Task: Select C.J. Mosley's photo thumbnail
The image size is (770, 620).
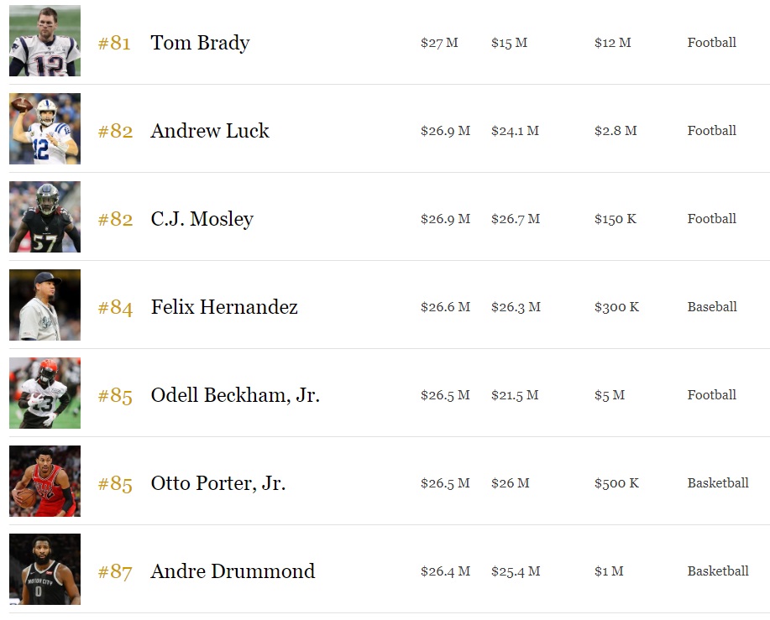Action: (45, 217)
